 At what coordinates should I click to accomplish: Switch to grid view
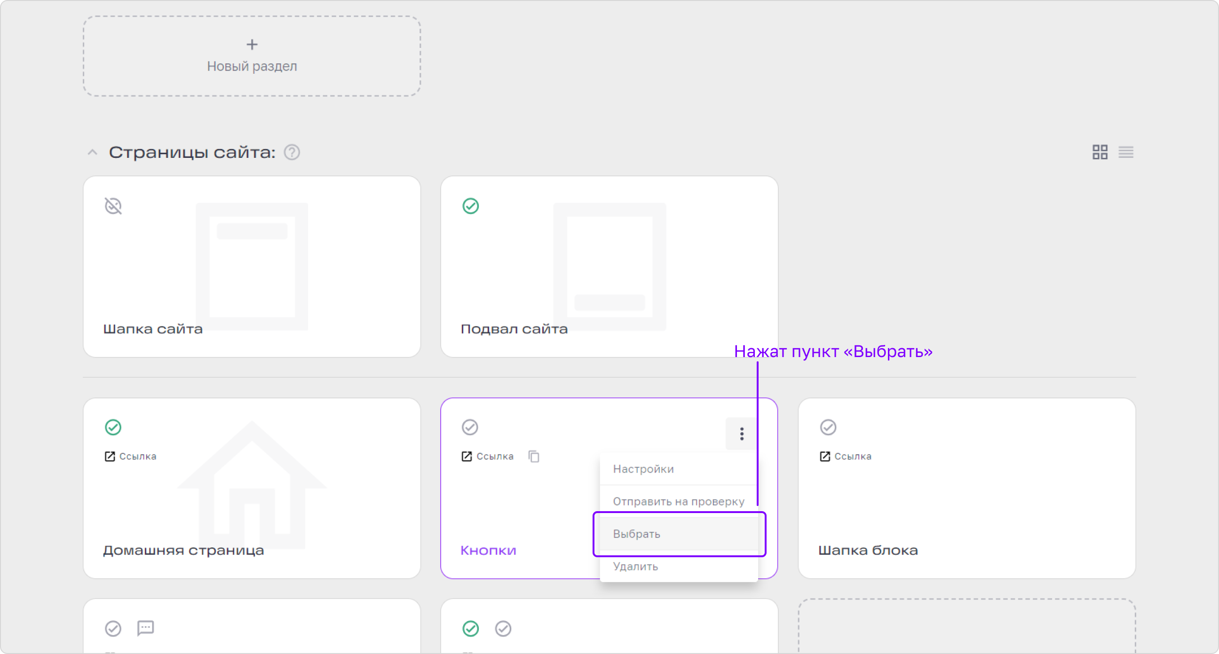point(1100,152)
